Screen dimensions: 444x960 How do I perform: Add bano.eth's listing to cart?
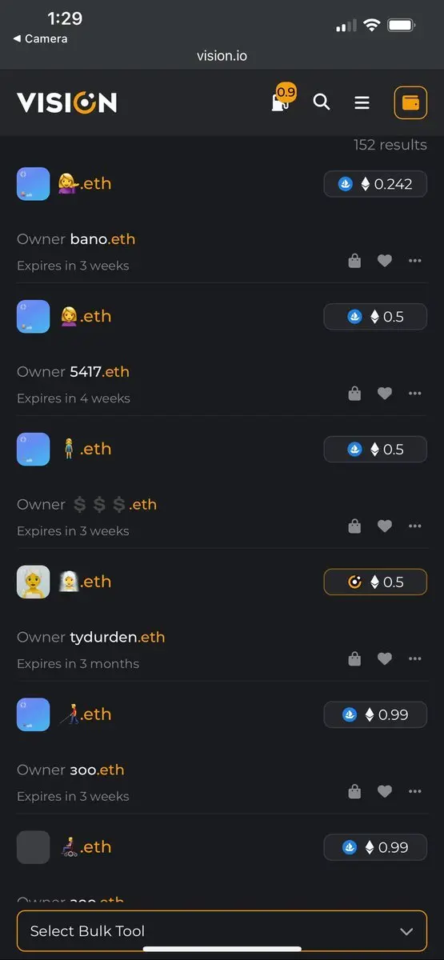pyautogui.click(x=354, y=261)
